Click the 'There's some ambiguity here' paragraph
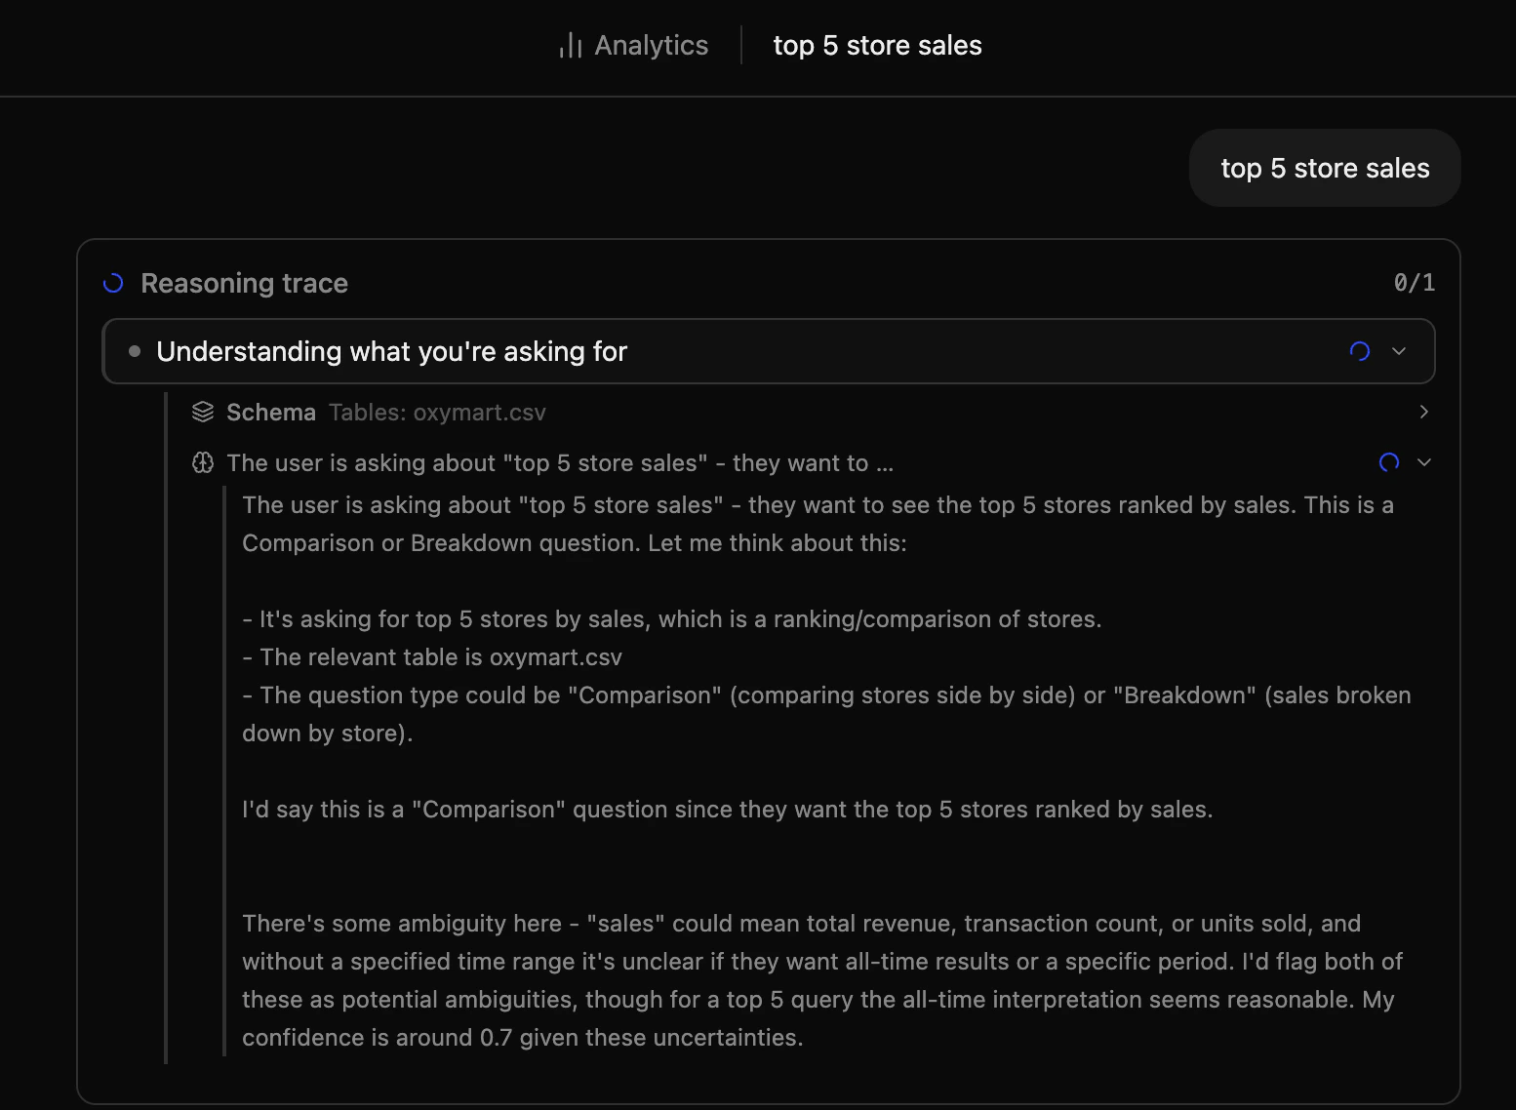The height and width of the screenshot is (1110, 1516). point(822,980)
